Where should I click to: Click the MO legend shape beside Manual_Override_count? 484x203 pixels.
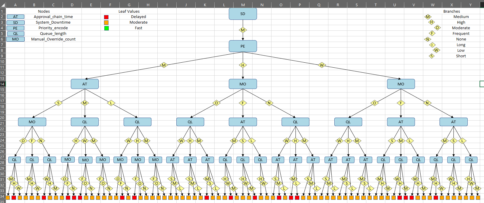[15, 39]
